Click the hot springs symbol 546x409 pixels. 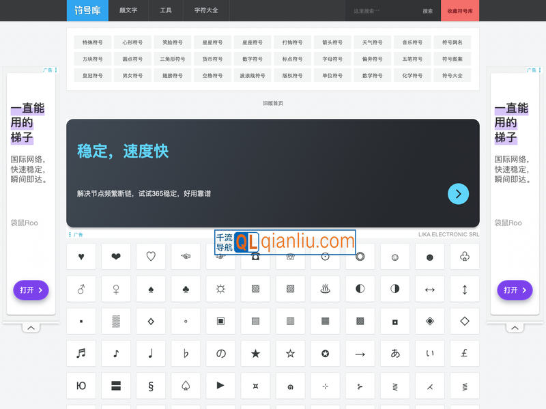(x=325, y=289)
